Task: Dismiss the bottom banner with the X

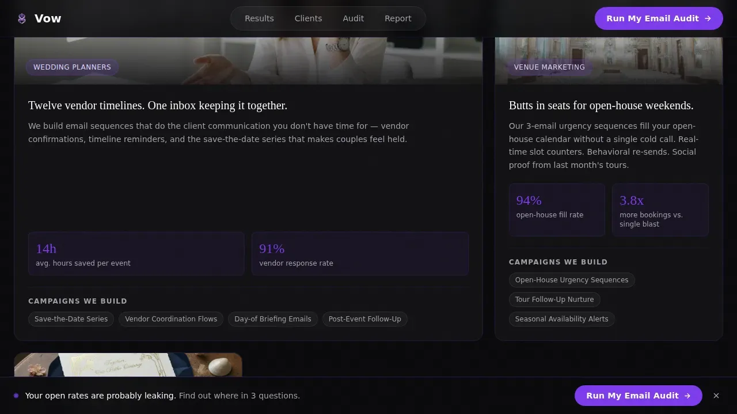Action: pyautogui.click(x=716, y=396)
